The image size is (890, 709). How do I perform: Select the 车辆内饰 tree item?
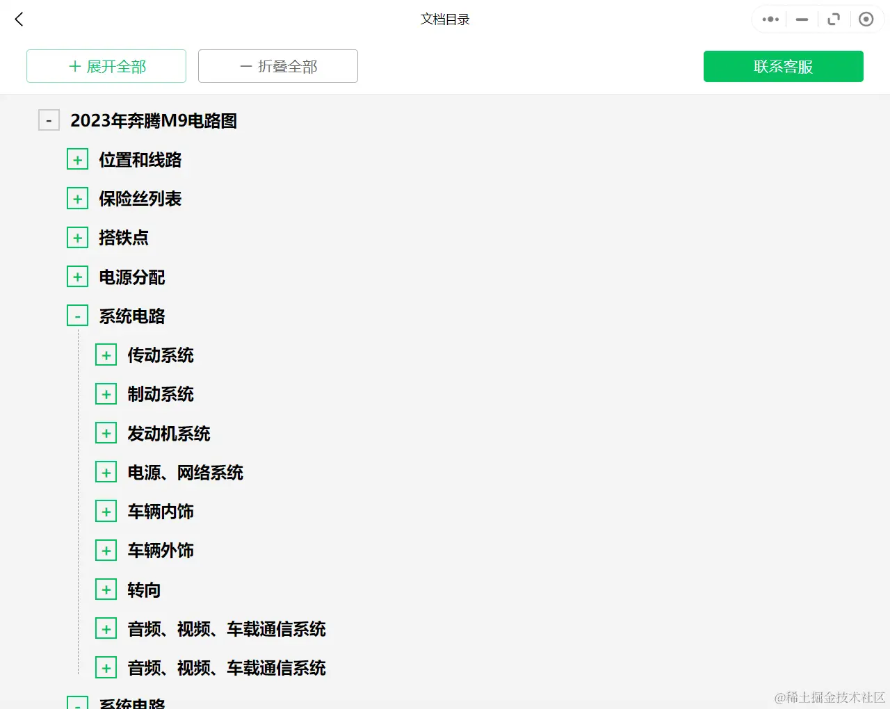[x=161, y=512]
